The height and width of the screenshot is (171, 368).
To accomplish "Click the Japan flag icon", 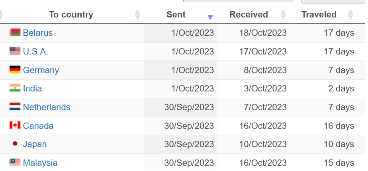I will tap(15, 144).
